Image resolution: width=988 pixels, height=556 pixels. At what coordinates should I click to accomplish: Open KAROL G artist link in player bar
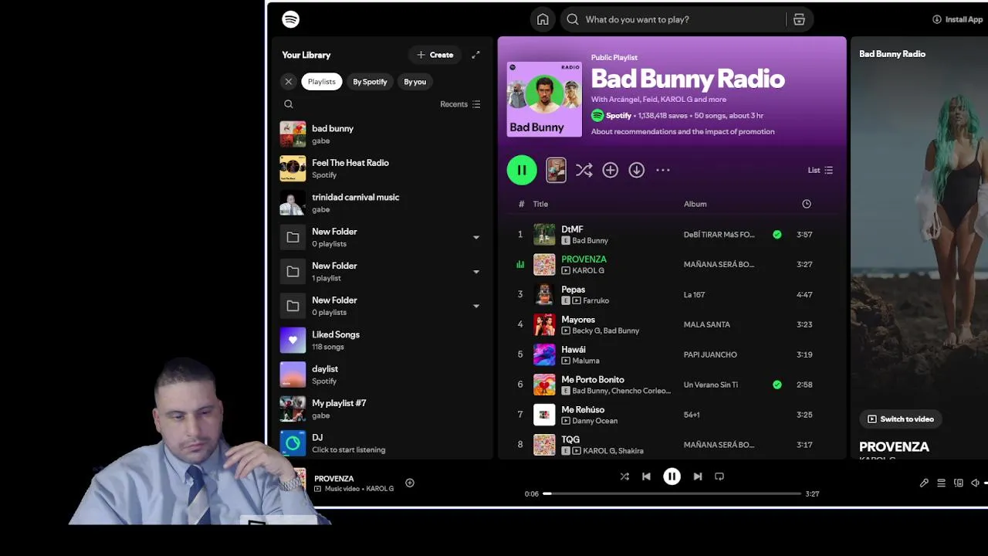point(380,489)
